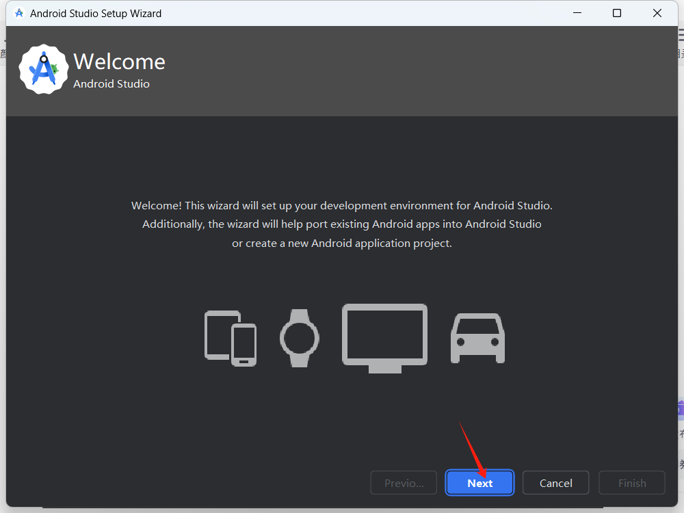Click the Android TV screen icon

pos(384,335)
